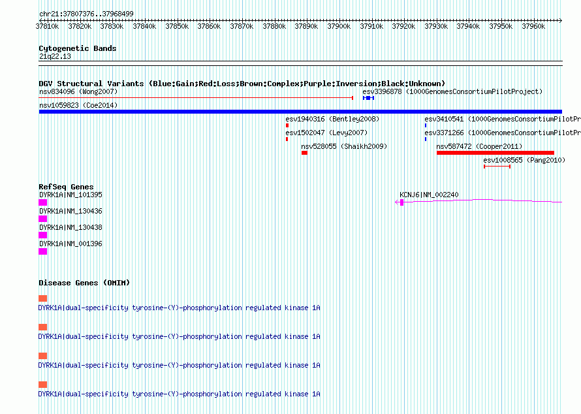Image resolution: width=581 pixels, height=414 pixels.
Task: Select the red nsv587472 loss bar
Action: (x=495, y=153)
